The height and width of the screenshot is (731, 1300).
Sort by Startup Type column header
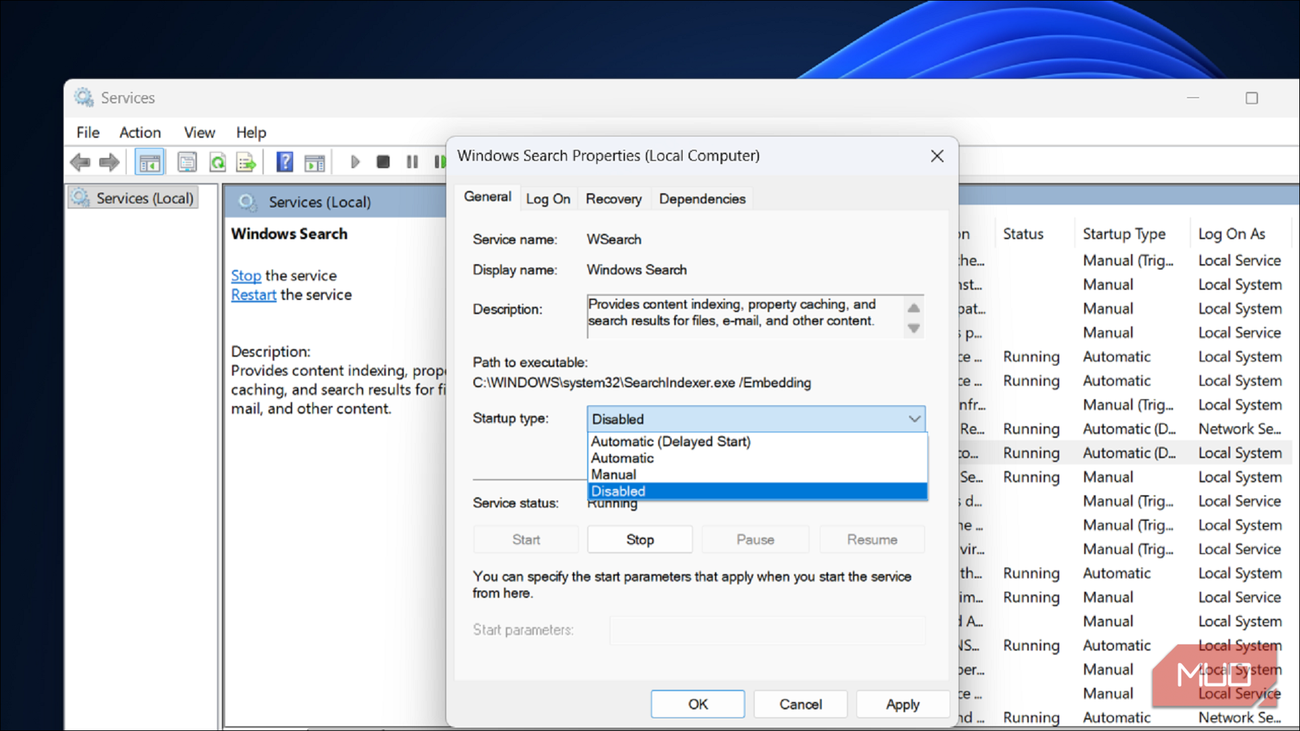(x=1124, y=234)
